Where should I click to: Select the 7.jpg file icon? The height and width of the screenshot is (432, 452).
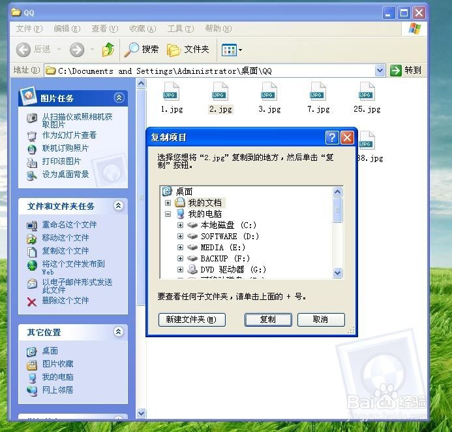coord(318,91)
